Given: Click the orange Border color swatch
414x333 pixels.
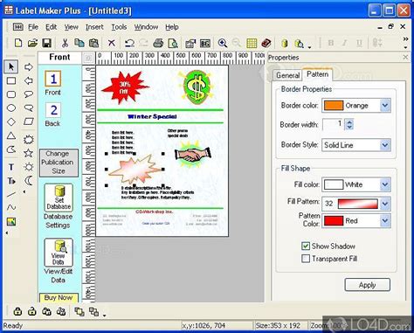Looking at the screenshot, I should [x=334, y=106].
